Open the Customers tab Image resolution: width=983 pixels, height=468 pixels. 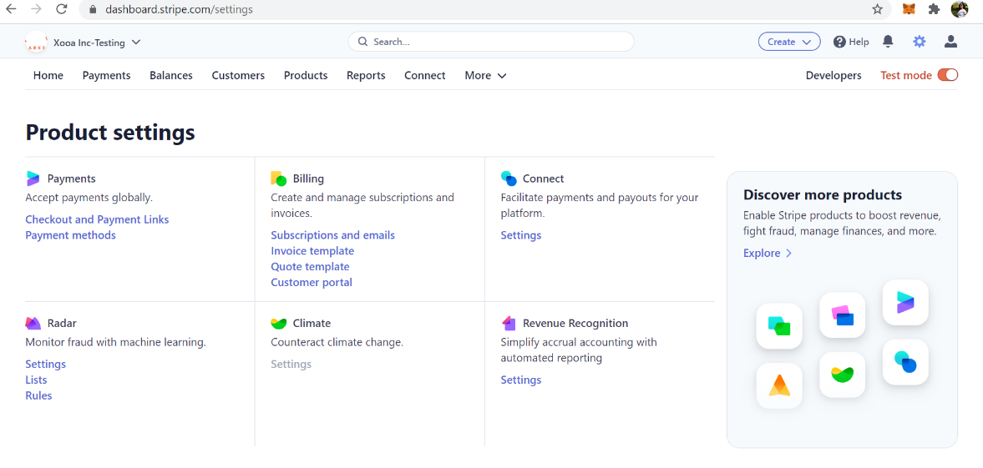pos(238,75)
